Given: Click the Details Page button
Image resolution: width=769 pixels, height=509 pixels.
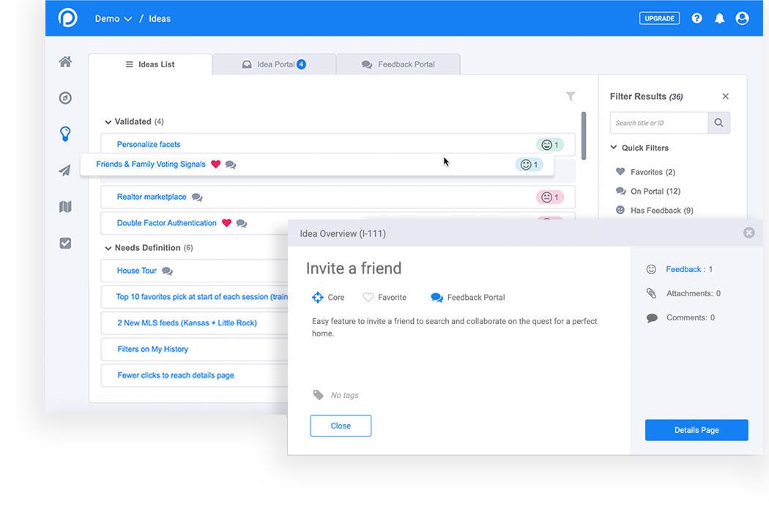Looking at the screenshot, I should pyautogui.click(x=696, y=430).
